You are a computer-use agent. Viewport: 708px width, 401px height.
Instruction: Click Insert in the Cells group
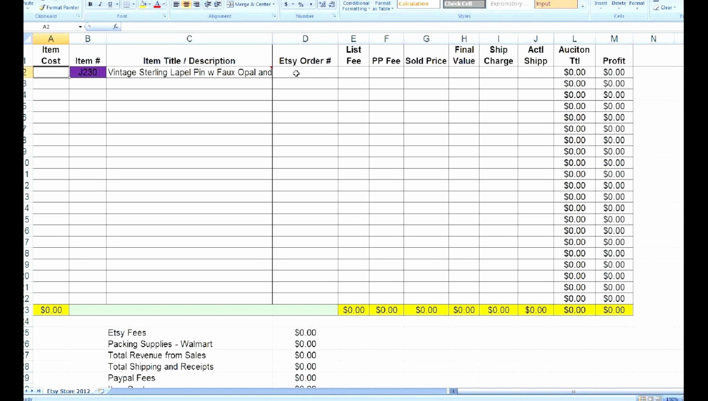click(x=601, y=5)
